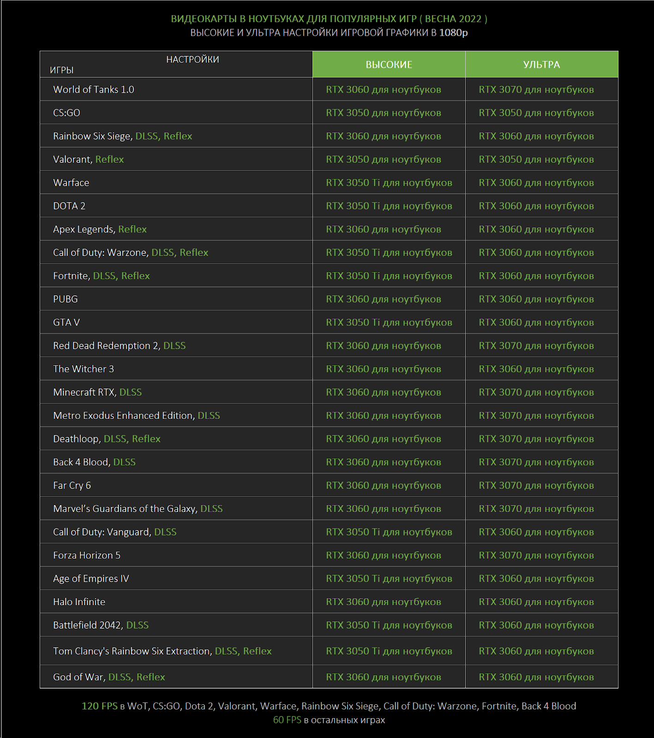Open the Reflex link beside Apex Legends

point(132,229)
